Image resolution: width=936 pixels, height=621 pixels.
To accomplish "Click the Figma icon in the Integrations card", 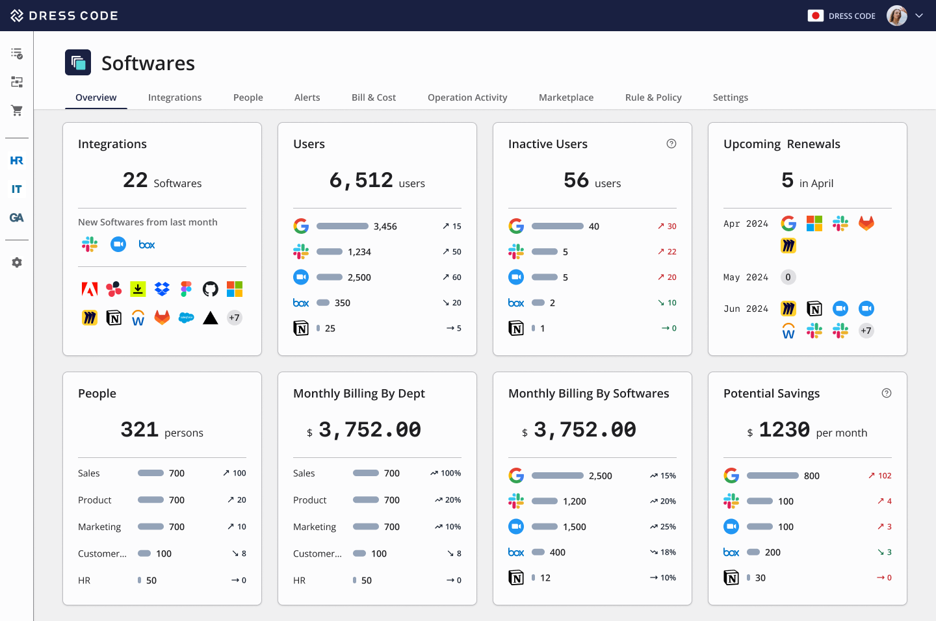I will [187, 288].
